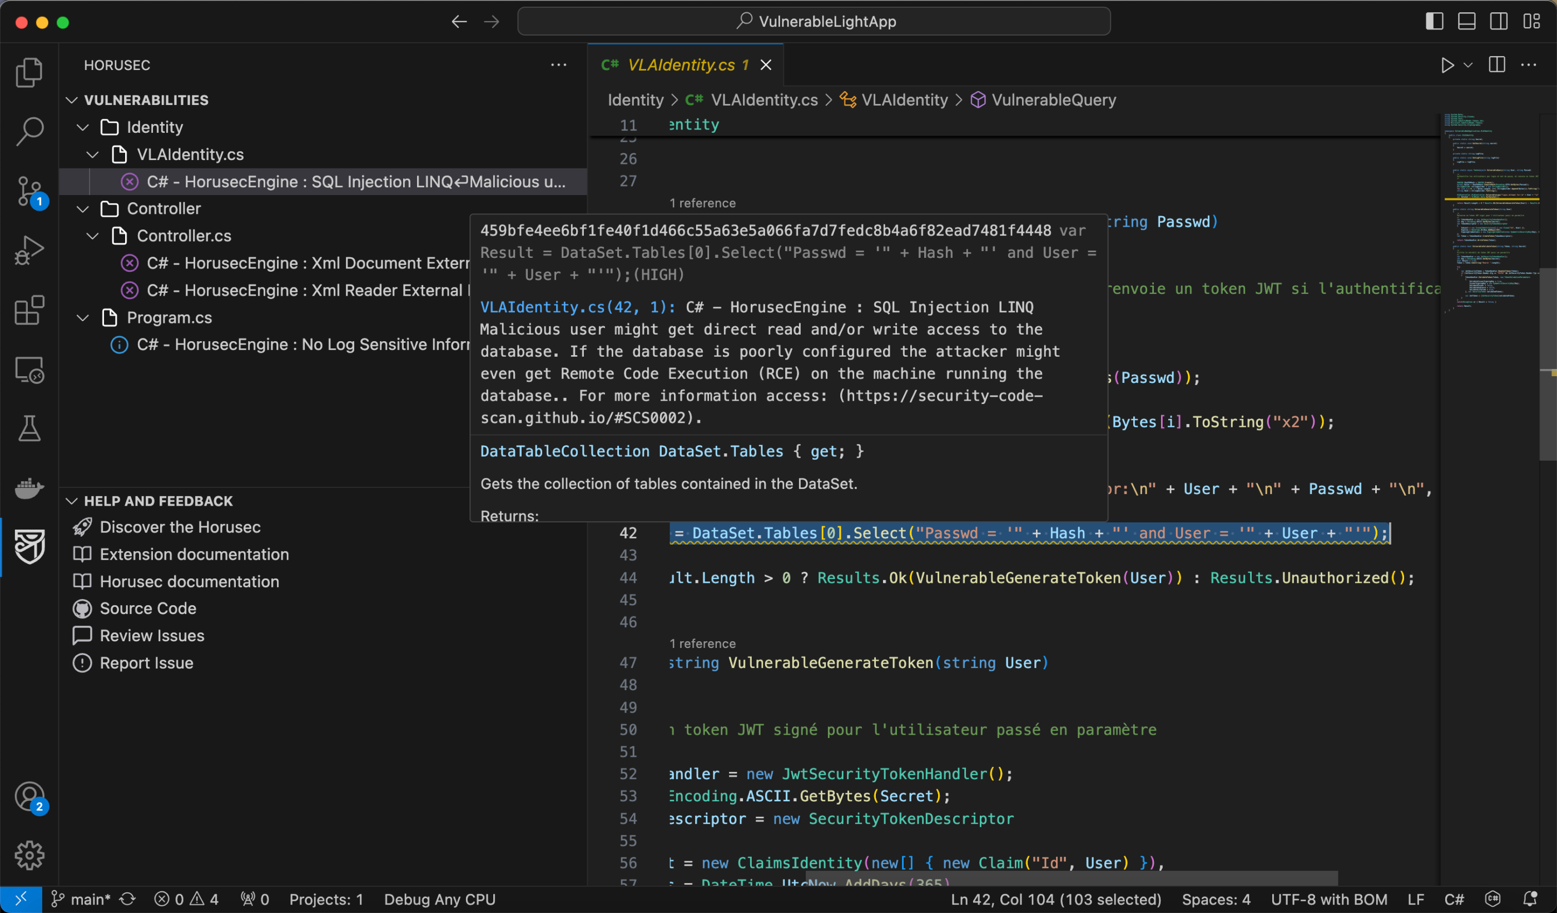Open the Testing flask view
The image size is (1557, 913).
point(29,428)
